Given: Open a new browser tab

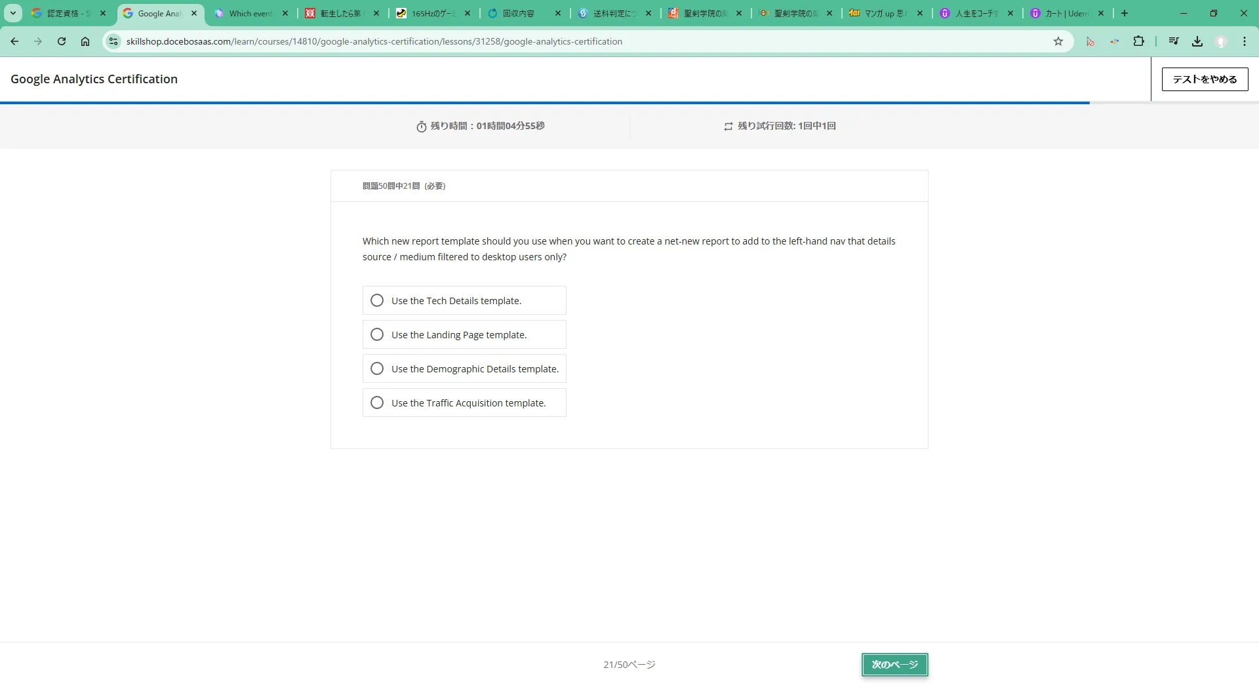Looking at the screenshot, I should (x=1125, y=13).
